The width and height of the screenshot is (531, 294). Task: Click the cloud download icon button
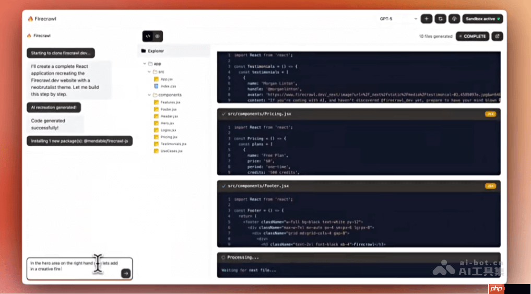click(454, 19)
